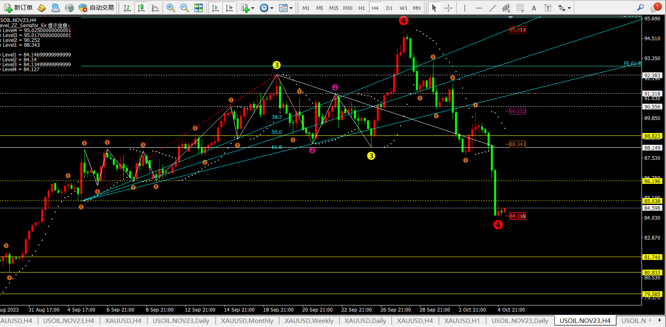Viewport: 666px width, 327px height.
Task: Select the horizontal line drawing tool
Action: (x=479, y=8)
